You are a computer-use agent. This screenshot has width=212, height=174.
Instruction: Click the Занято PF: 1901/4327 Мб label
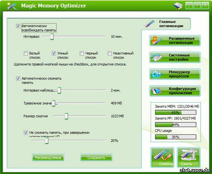[x=175, y=119]
